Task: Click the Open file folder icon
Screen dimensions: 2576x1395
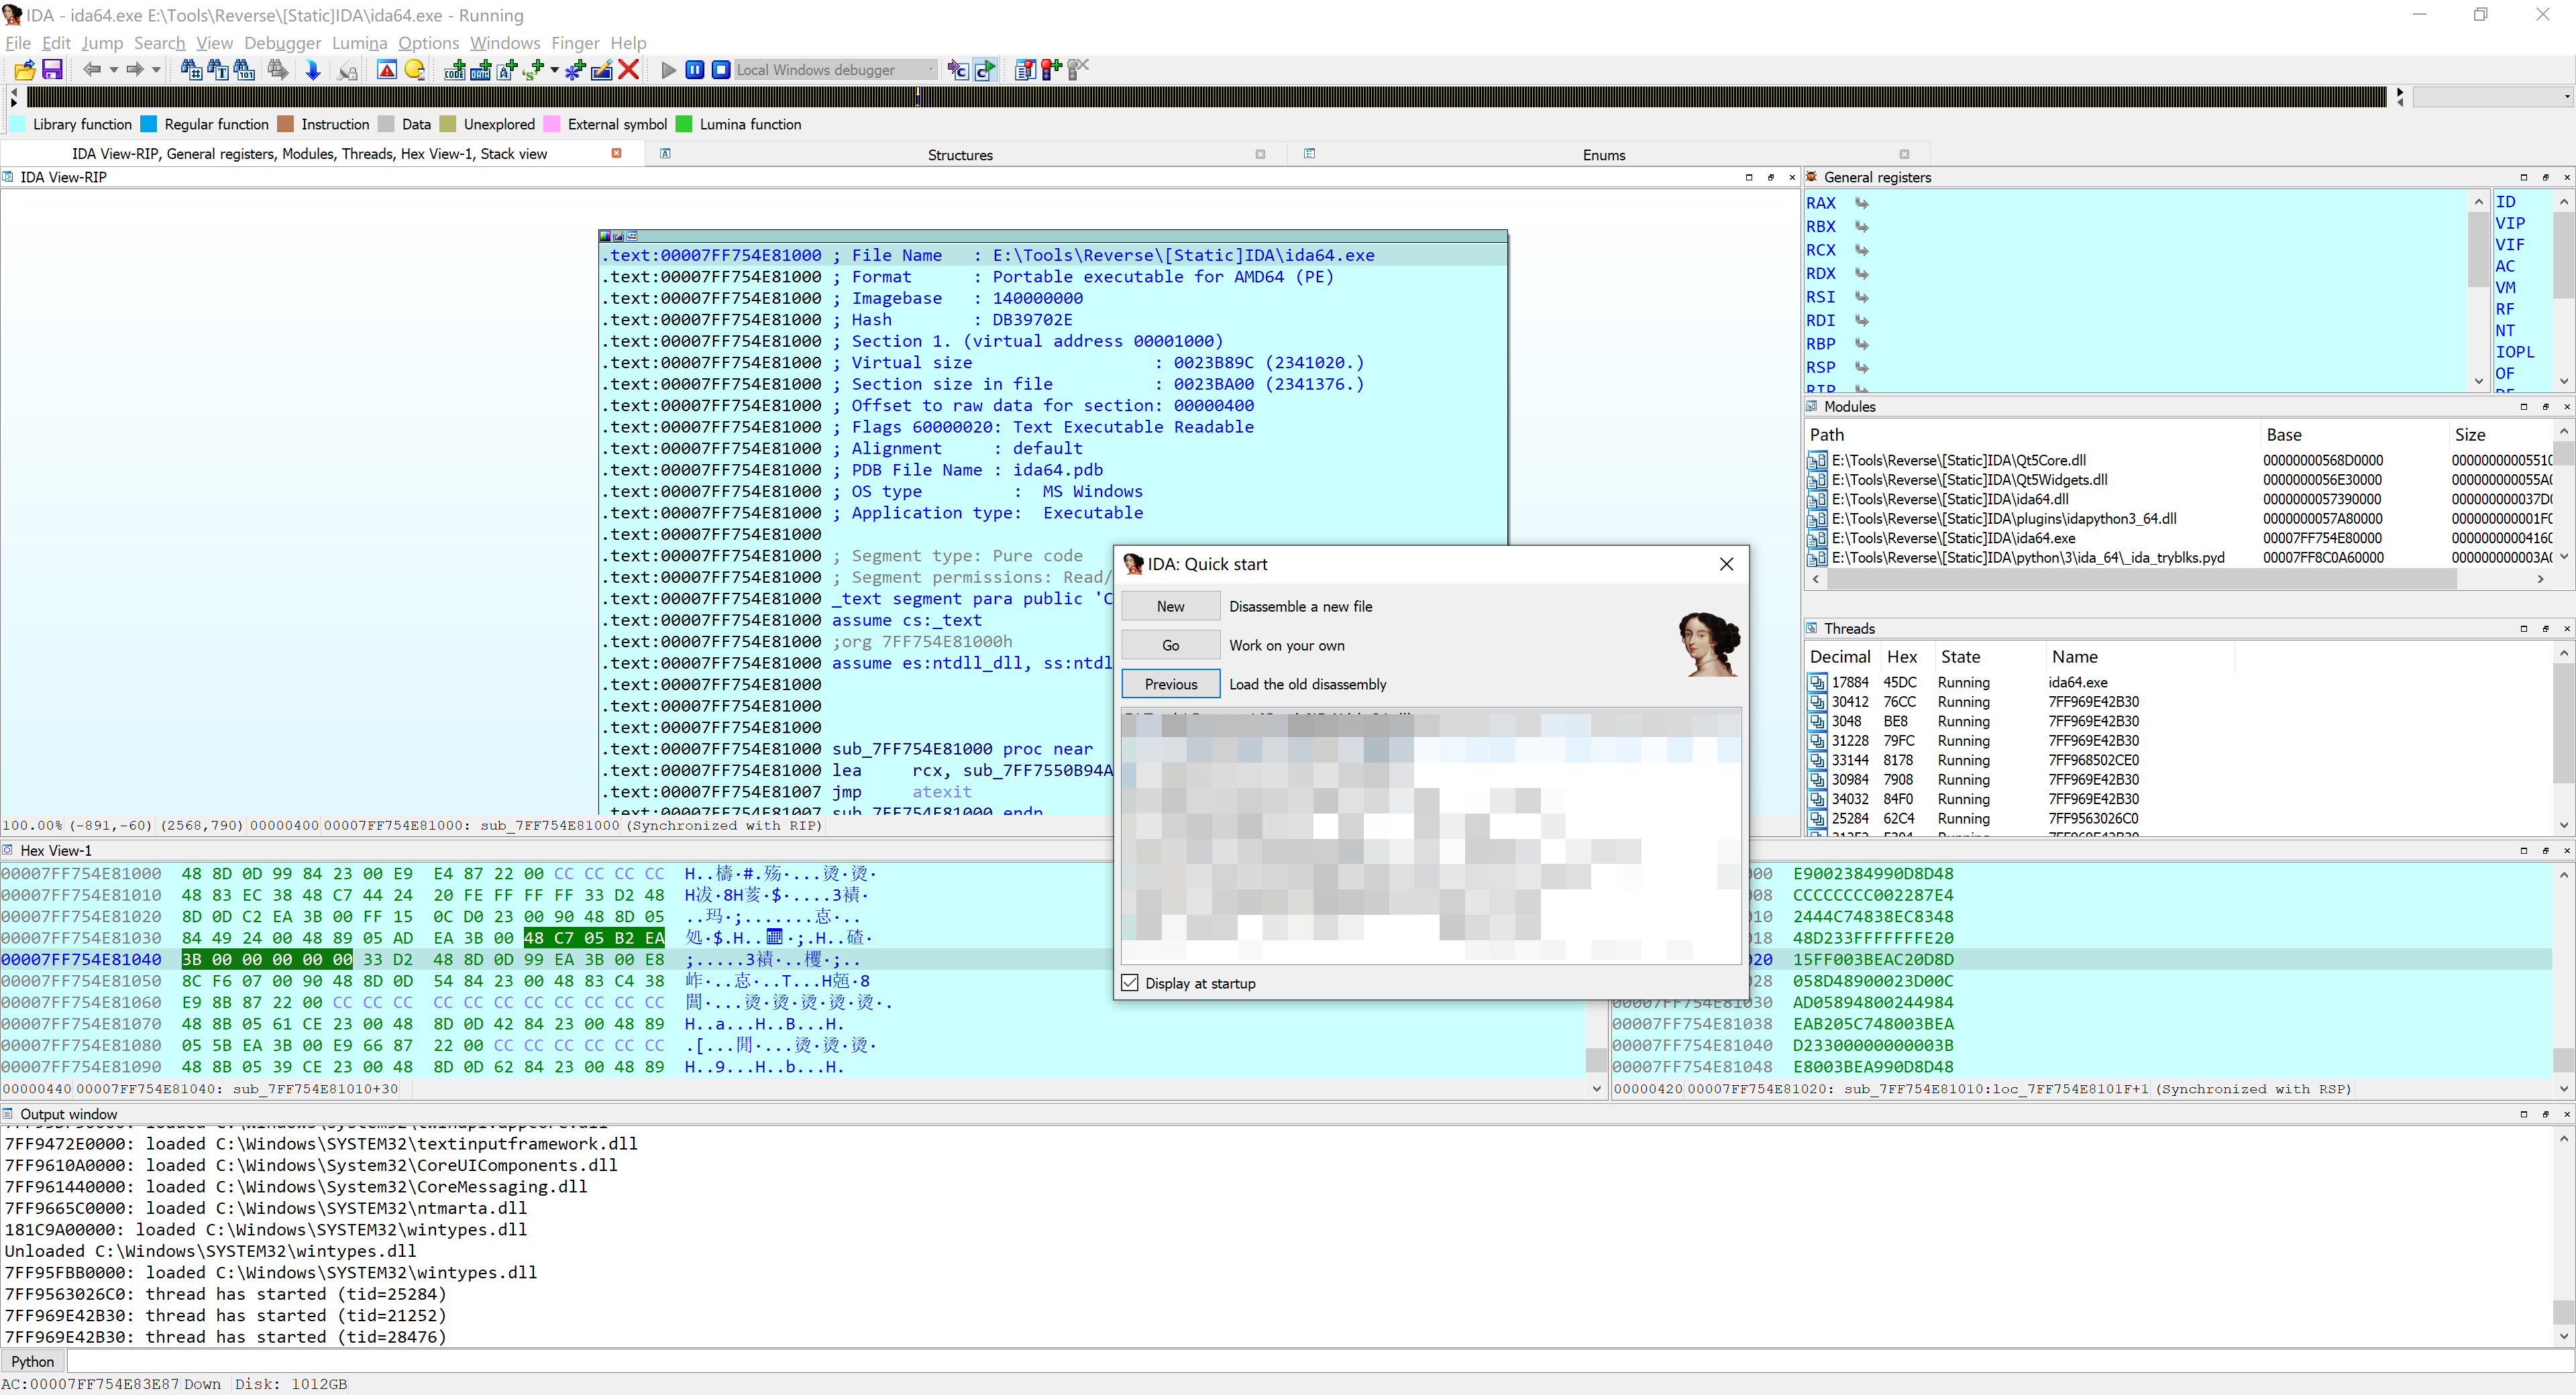Action: (24, 70)
